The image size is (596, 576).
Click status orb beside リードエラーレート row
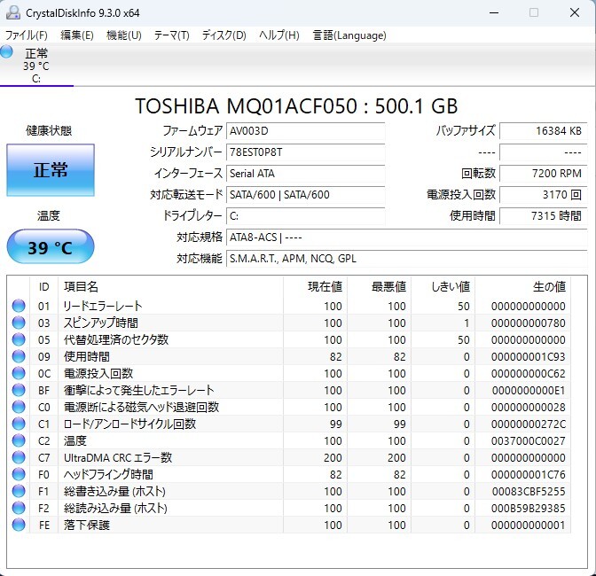pyautogui.click(x=19, y=307)
